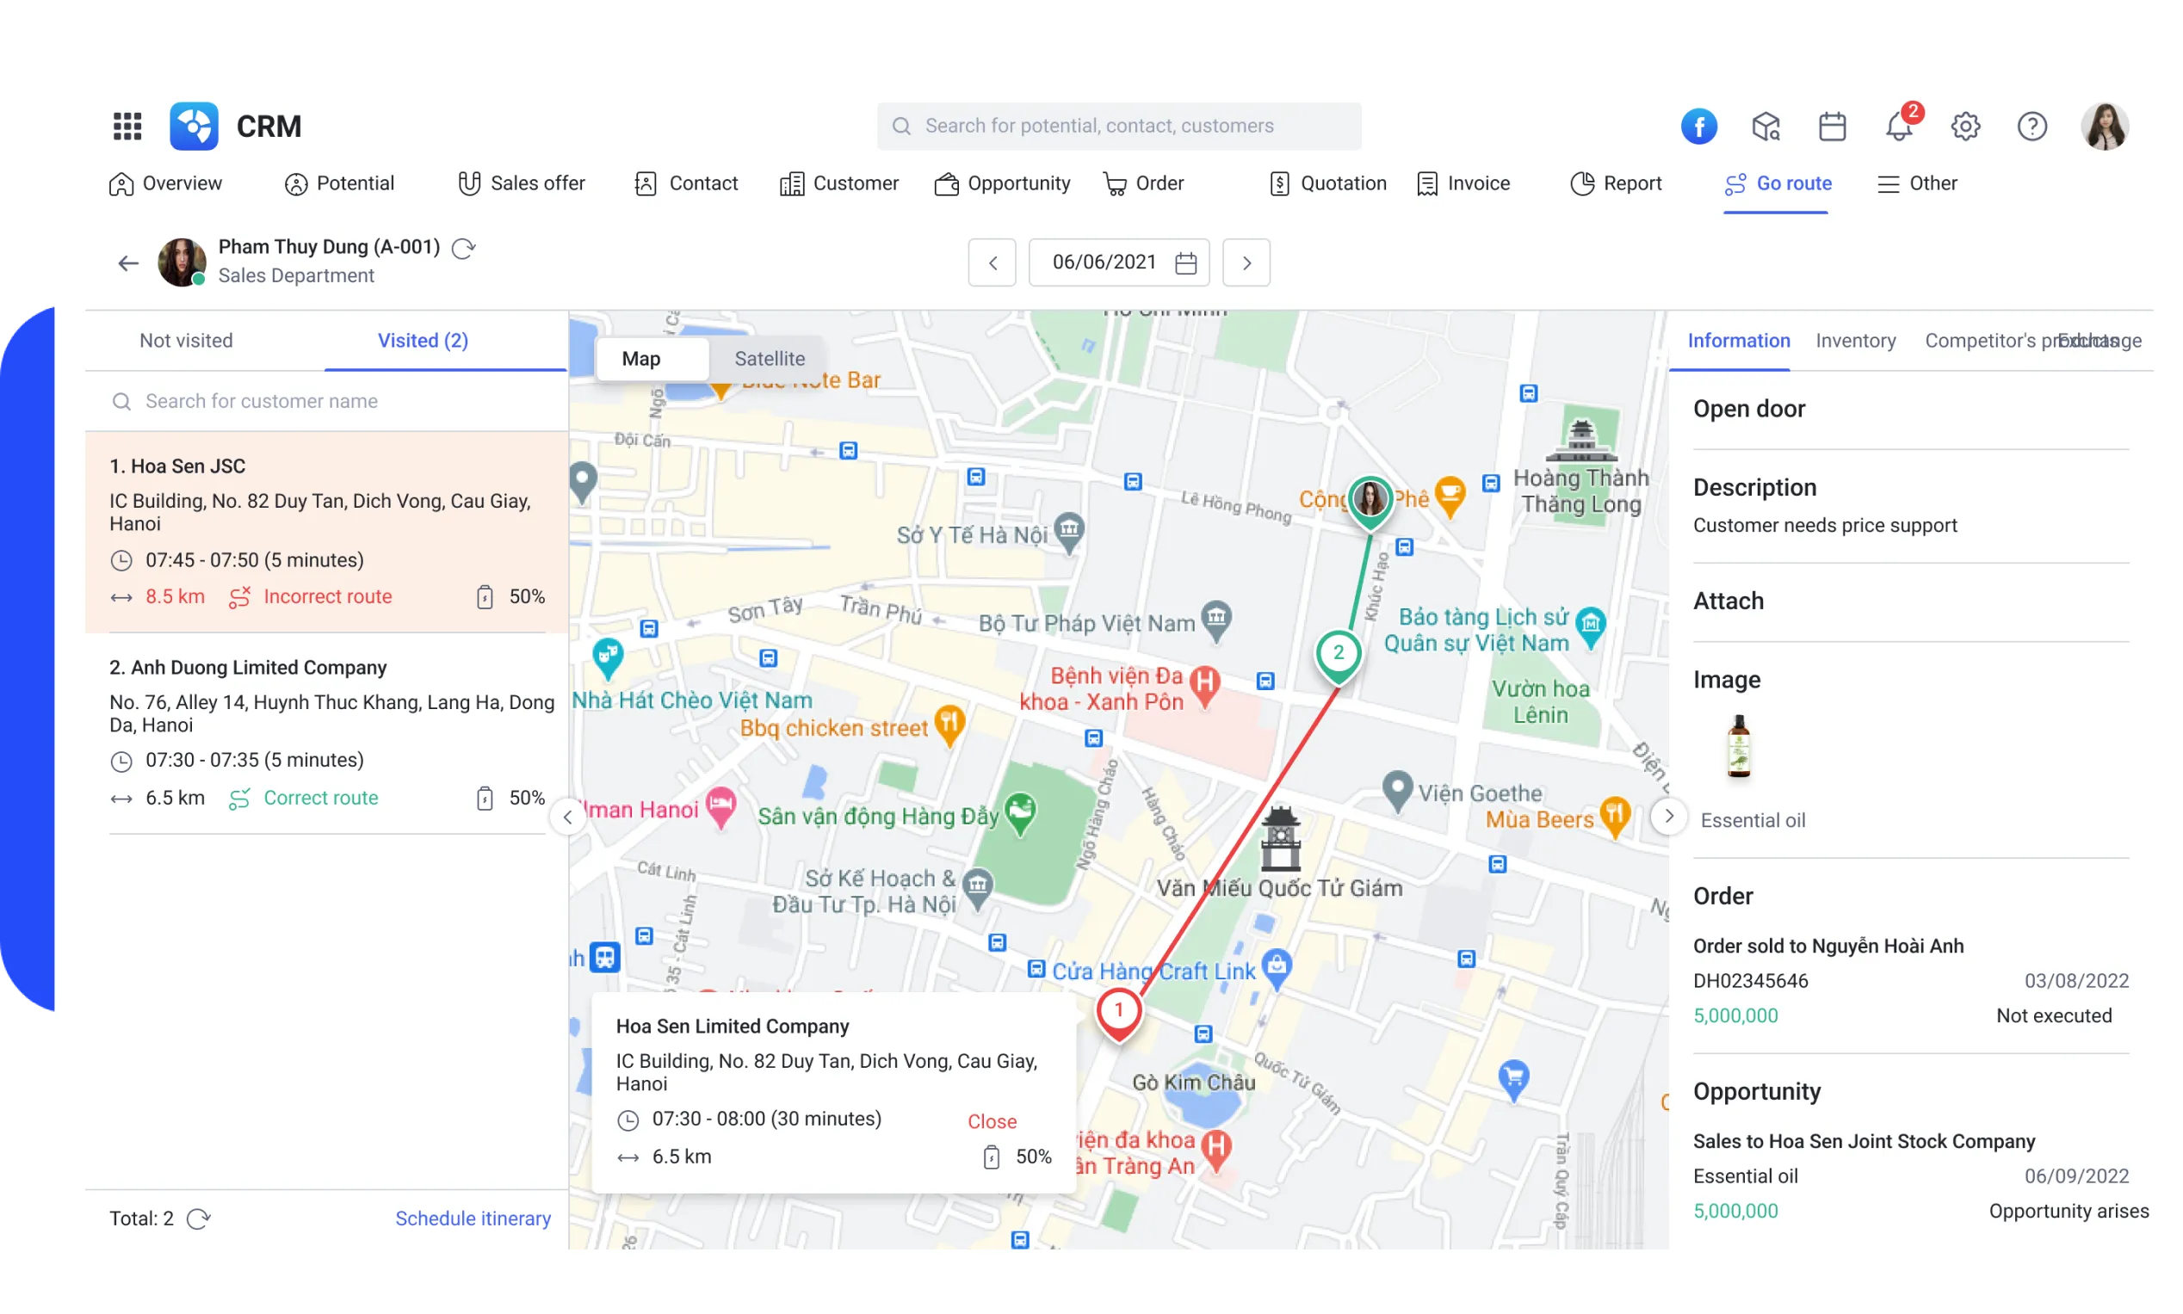2183x1314 pixels.
Task: Click the package icon next to Facebook
Action: pos(1765,126)
